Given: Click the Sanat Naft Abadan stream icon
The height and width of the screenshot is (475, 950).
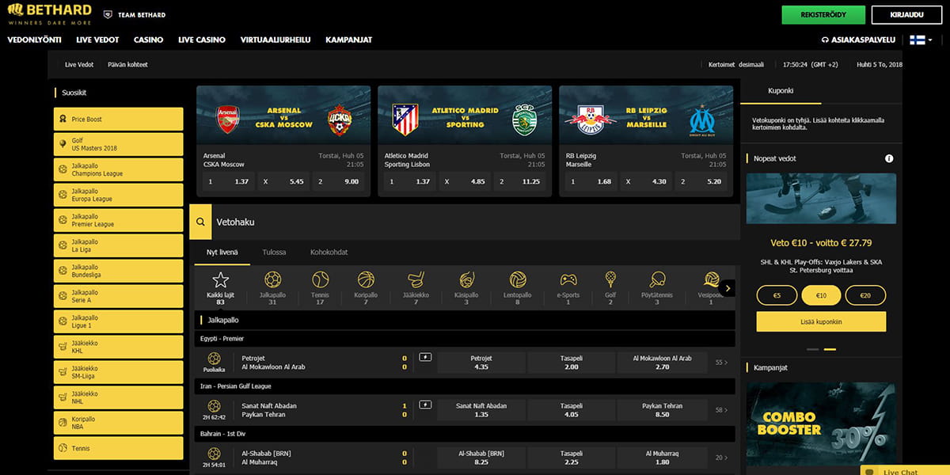Looking at the screenshot, I should [x=425, y=405].
